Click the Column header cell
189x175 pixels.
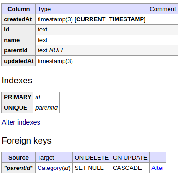pyautogui.click(x=19, y=9)
